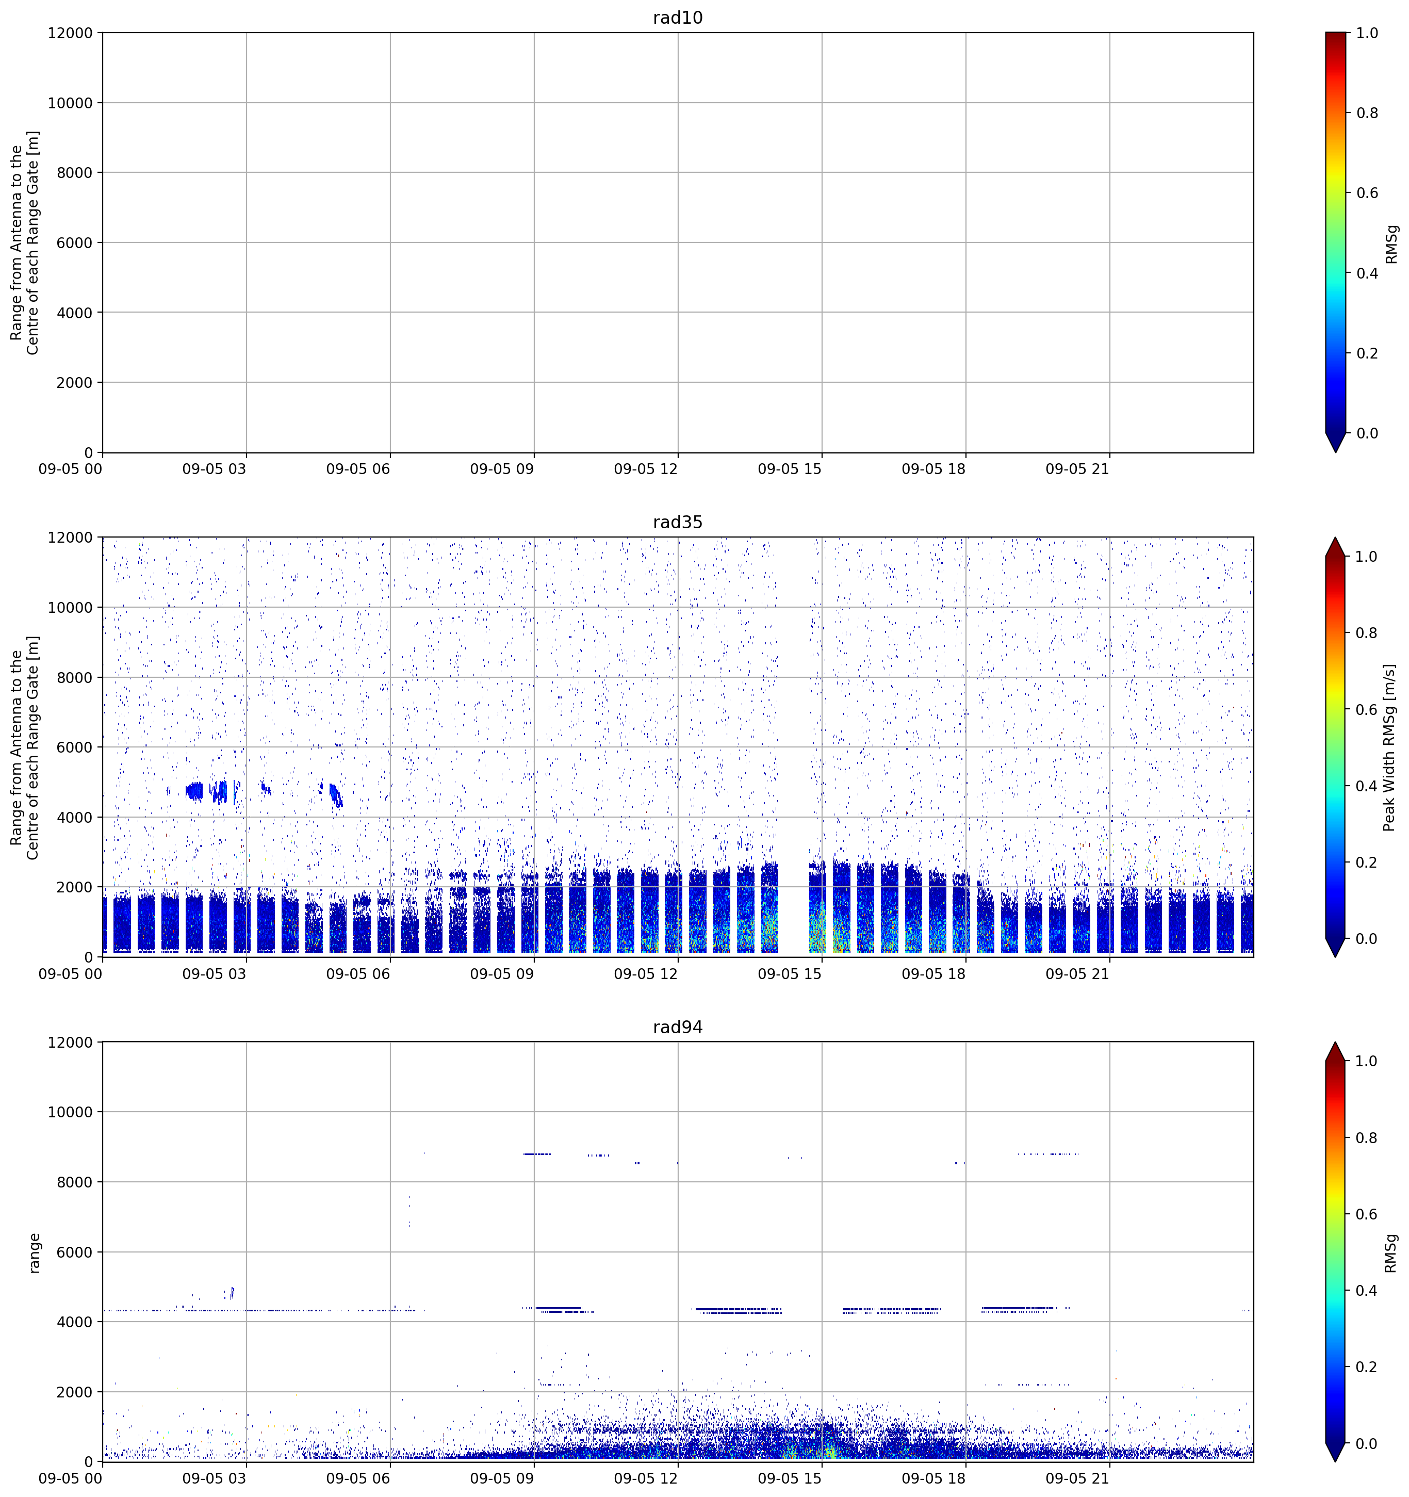This screenshot has width=1409, height=1497.
Task: Click the "2000" y-tick of rad10 plot
Action: [75, 383]
